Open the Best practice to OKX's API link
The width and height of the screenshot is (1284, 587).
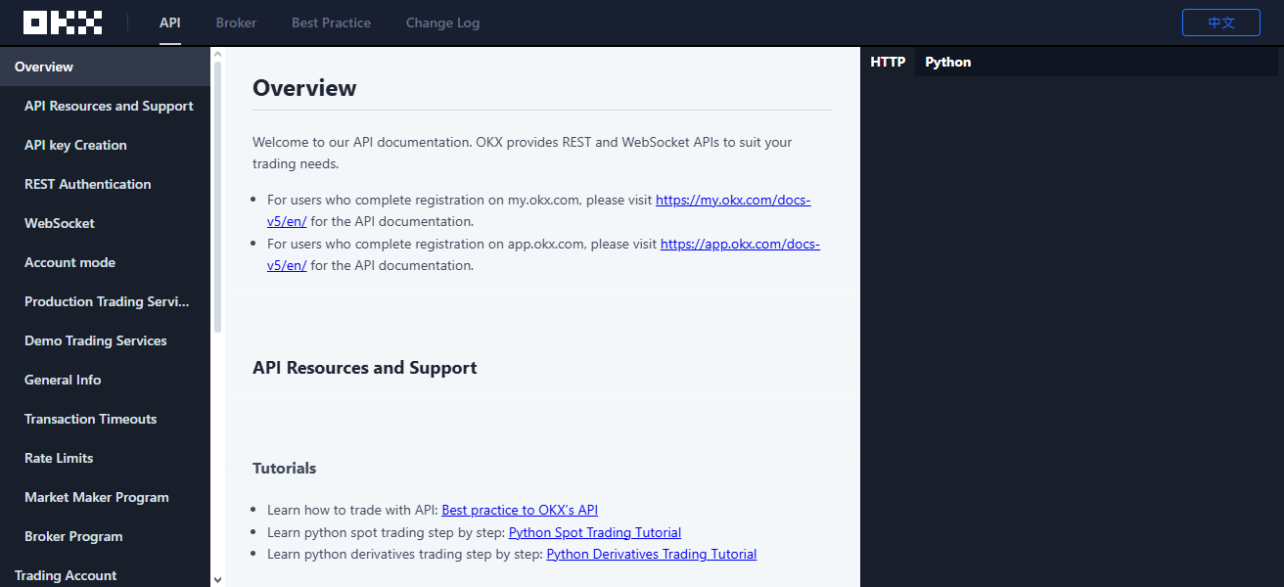(519, 509)
